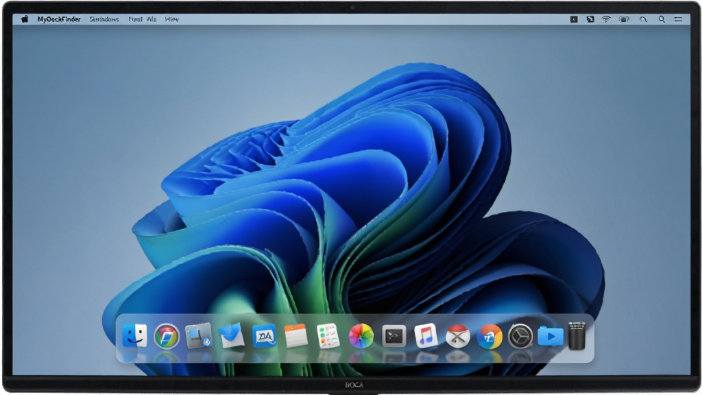The height and width of the screenshot is (395, 702).
Task: Open the Apple menu
Action: tap(25, 19)
